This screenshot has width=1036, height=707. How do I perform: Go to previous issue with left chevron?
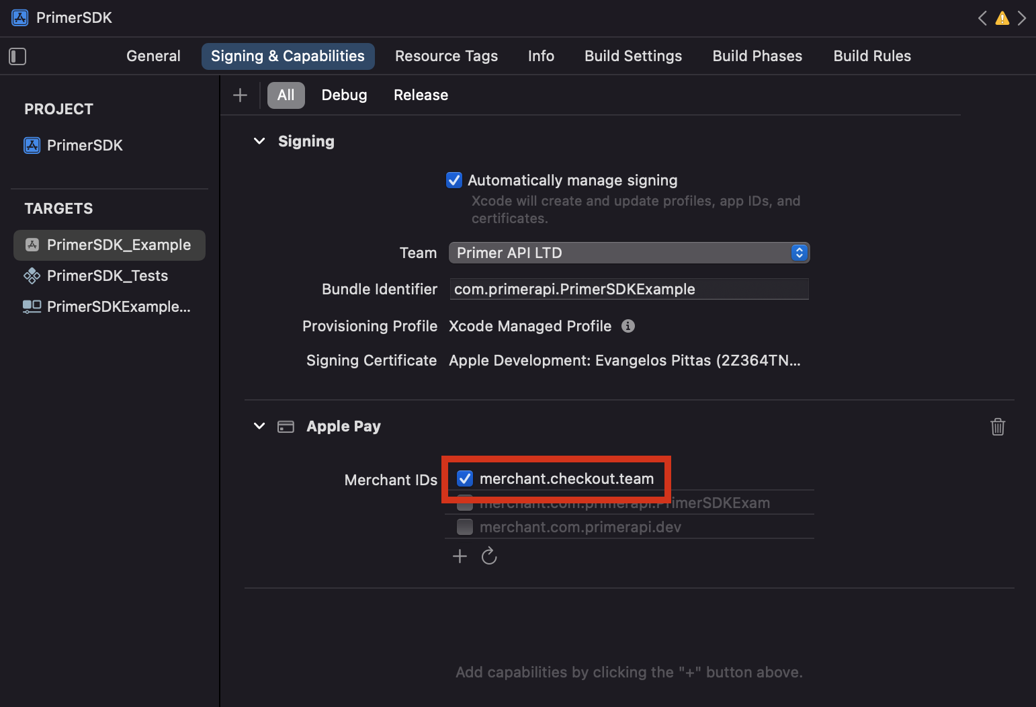pyautogui.click(x=982, y=18)
